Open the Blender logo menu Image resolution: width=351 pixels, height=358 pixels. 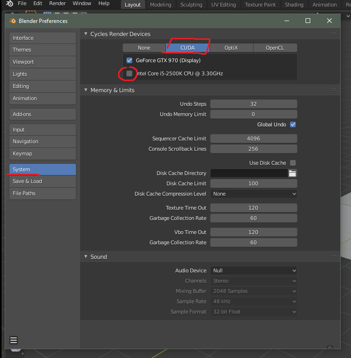9,3
